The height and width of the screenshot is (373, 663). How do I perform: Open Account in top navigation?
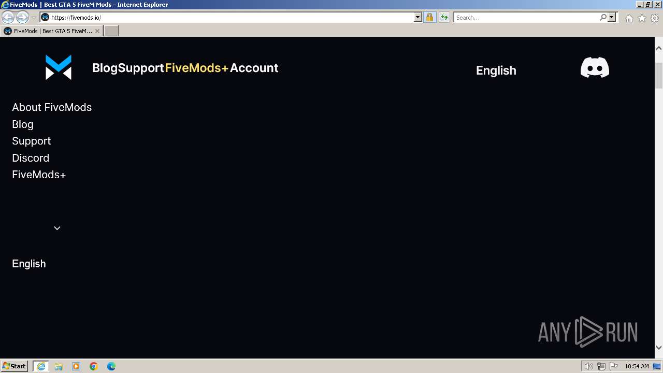coord(254,68)
